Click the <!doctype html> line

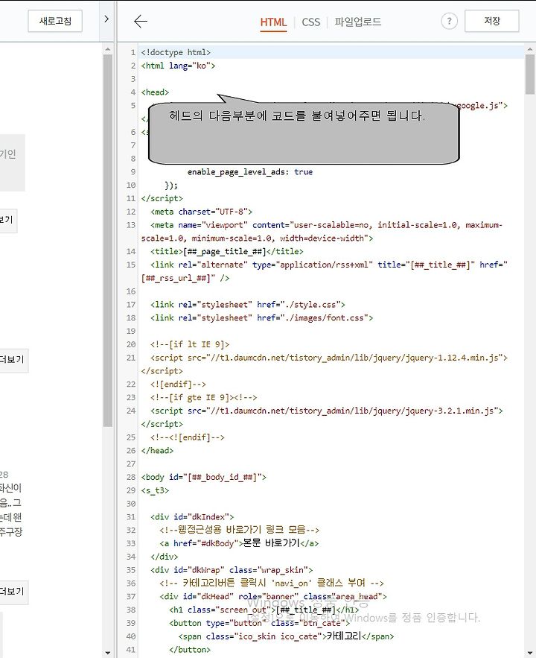click(x=176, y=52)
